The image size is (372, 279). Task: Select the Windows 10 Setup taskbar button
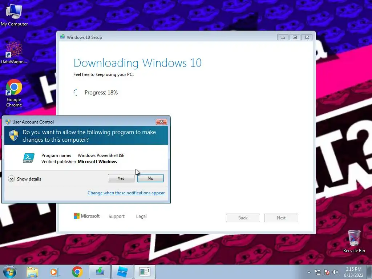pos(100,272)
